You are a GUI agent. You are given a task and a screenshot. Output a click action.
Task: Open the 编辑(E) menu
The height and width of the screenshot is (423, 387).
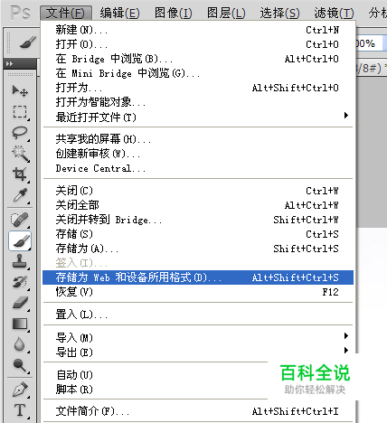119,13
